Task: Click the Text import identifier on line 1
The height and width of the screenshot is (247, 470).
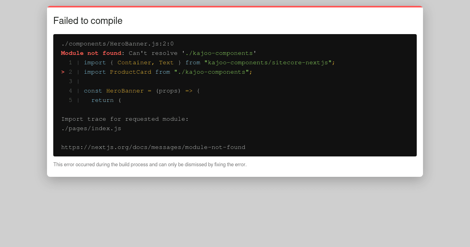Action: (166, 62)
